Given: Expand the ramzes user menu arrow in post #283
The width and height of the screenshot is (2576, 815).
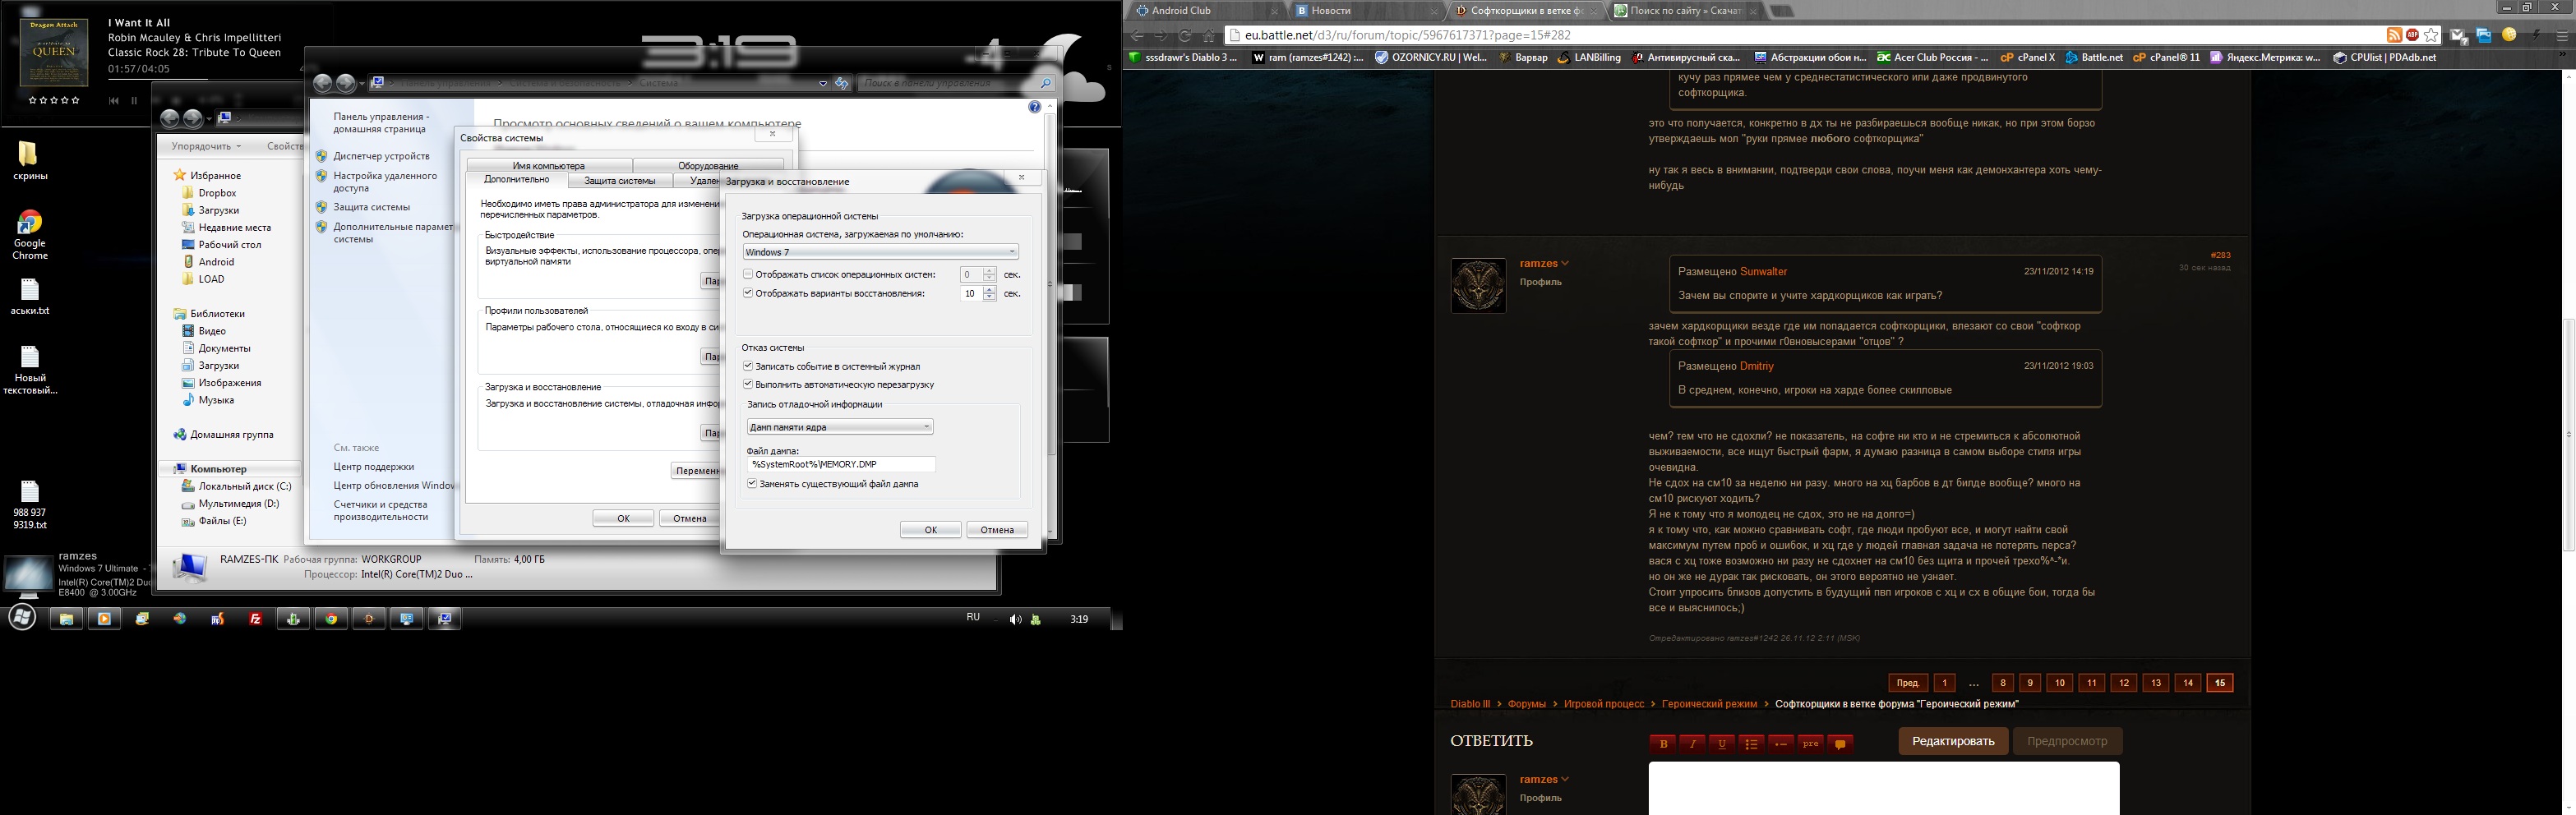Looking at the screenshot, I should pyautogui.click(x=1565, y=264).
